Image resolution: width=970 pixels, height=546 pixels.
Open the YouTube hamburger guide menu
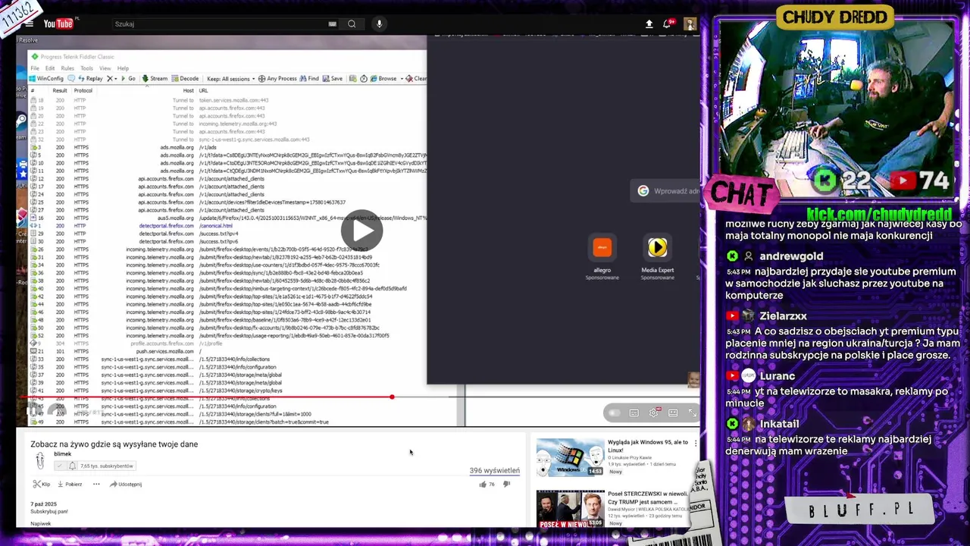[x=30, y=24]
